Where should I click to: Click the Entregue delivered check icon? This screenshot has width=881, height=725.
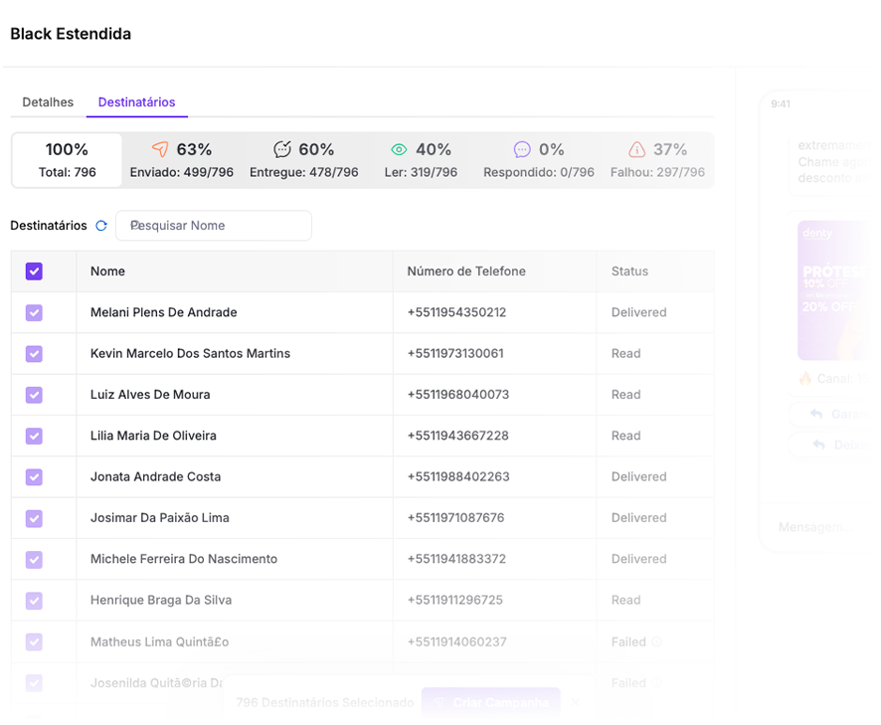pos(282,149)
